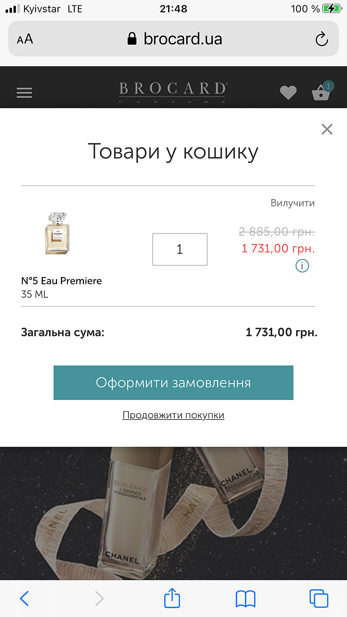Open the hamburger menu

pos(24,93)
